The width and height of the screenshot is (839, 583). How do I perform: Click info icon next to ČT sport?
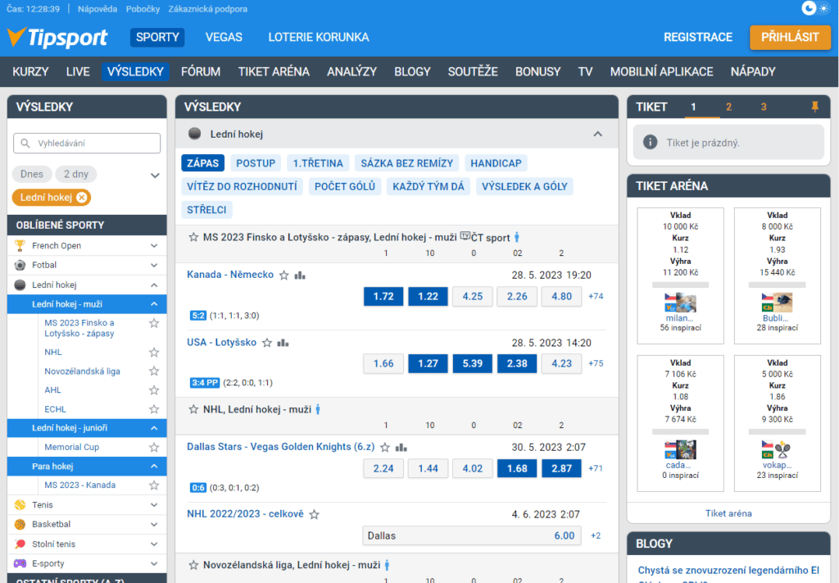click(x=517, y=237)
